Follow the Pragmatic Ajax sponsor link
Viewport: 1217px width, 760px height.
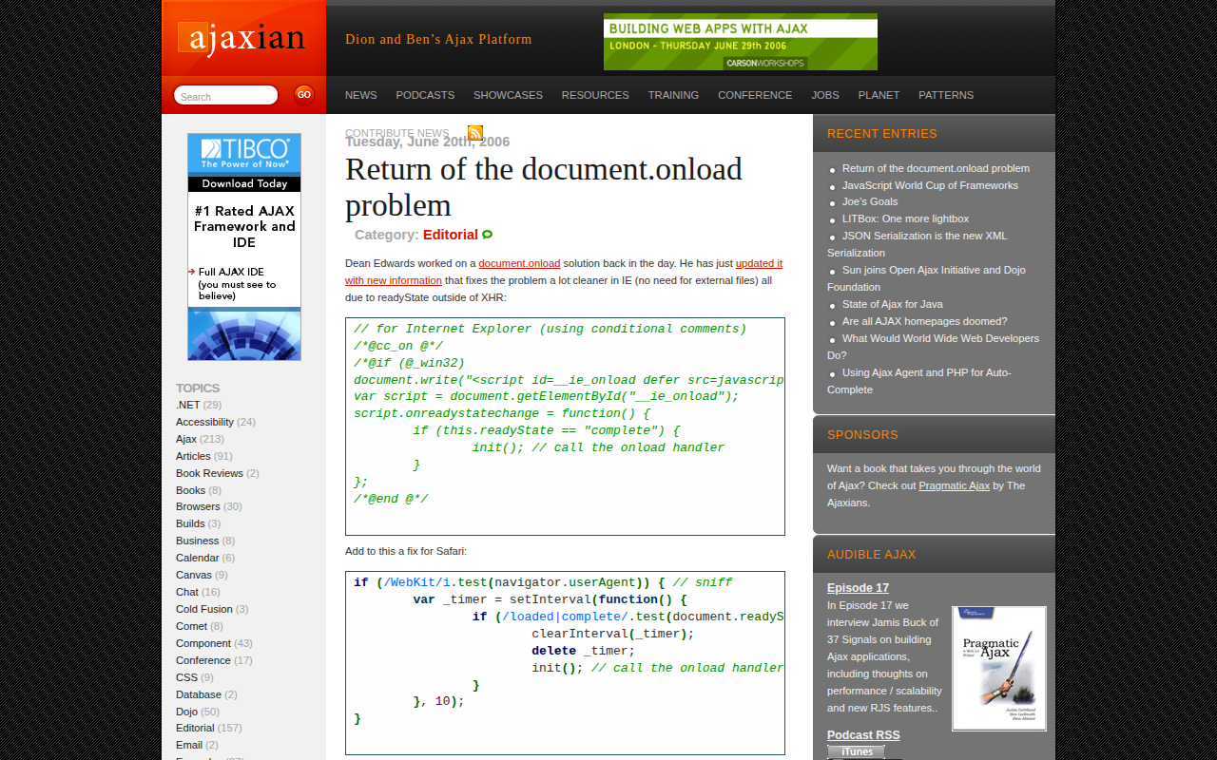(x=954, y=485)
